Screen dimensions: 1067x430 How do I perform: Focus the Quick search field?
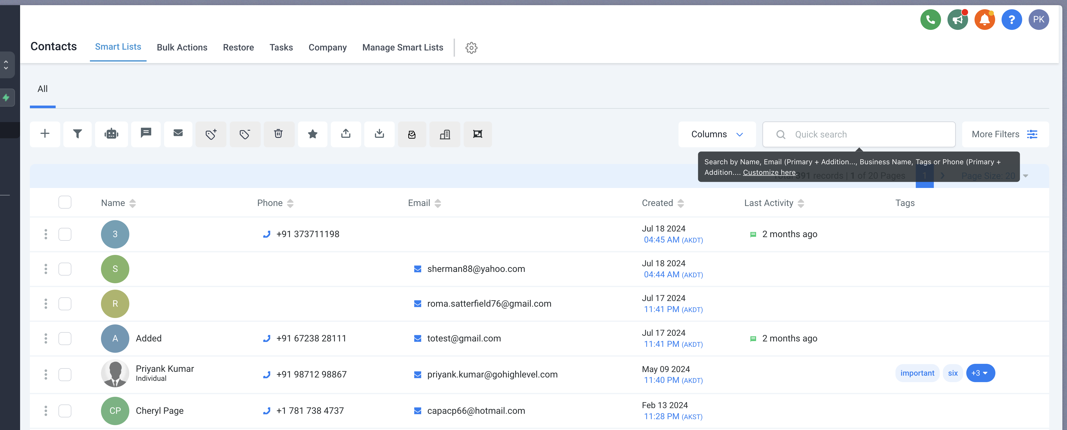[866, 134]
